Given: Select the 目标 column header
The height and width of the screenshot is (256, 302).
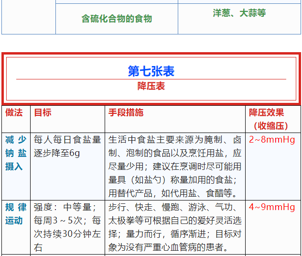Looking at the screenshot, I should tap(43, 112).
